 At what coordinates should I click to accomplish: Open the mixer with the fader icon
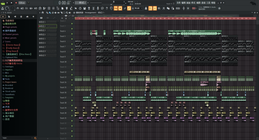click(x=53, y=8)
